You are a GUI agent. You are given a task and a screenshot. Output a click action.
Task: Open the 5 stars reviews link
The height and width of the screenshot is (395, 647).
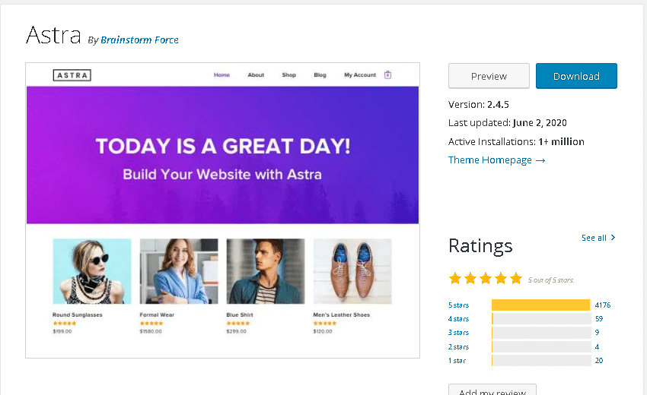pos(459,305)
